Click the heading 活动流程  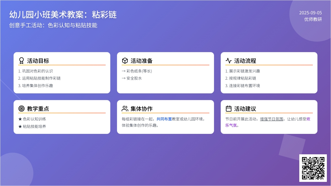245,61
